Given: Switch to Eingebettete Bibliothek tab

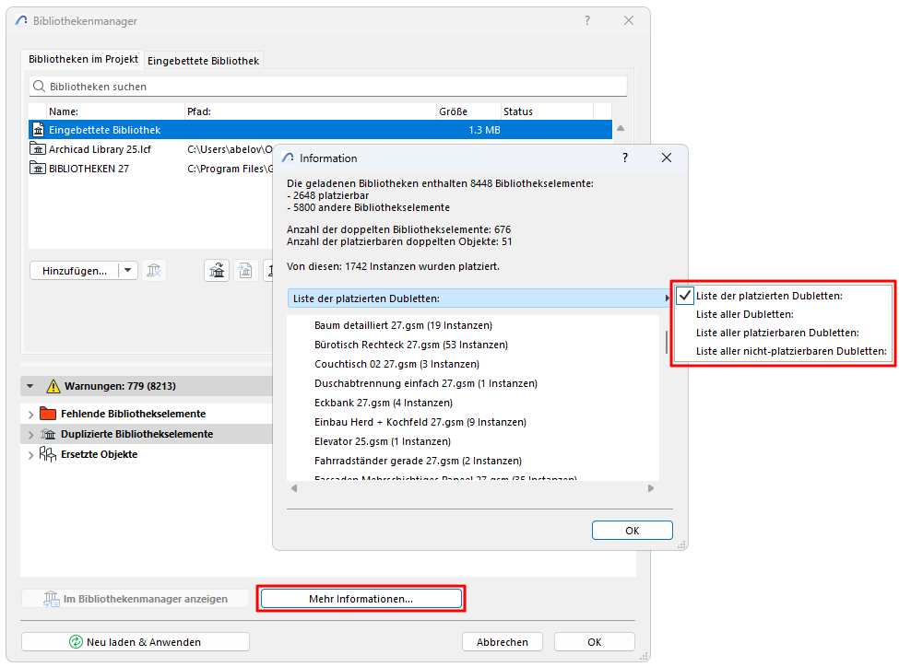Looking at the screenshot, I should tap(204, 61).
